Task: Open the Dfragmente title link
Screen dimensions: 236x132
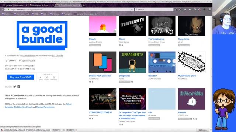Action: pyautogui.click(x=124, y=76)
